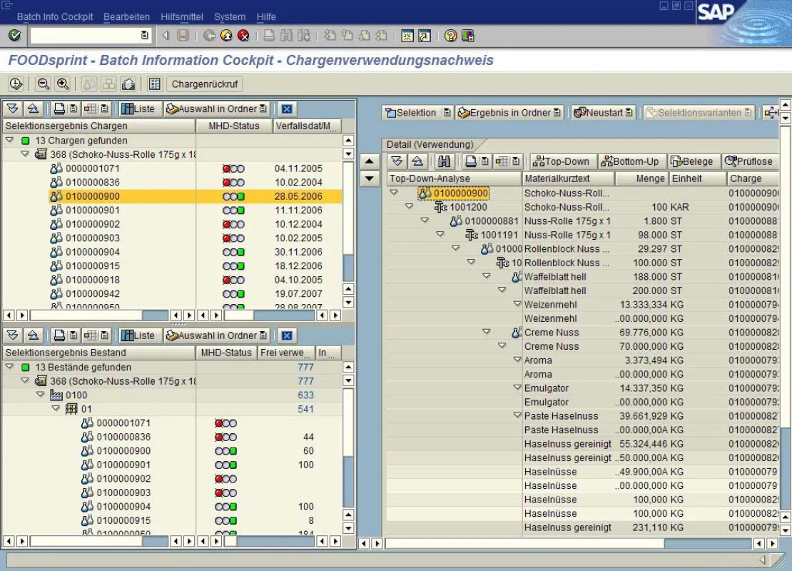Click the Bottom-Up analysis button
The height and width of the screenshot is (571, 792).
[630, 161]
